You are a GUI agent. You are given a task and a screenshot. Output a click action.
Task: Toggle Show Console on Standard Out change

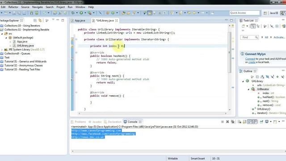[x=250, y=122]
